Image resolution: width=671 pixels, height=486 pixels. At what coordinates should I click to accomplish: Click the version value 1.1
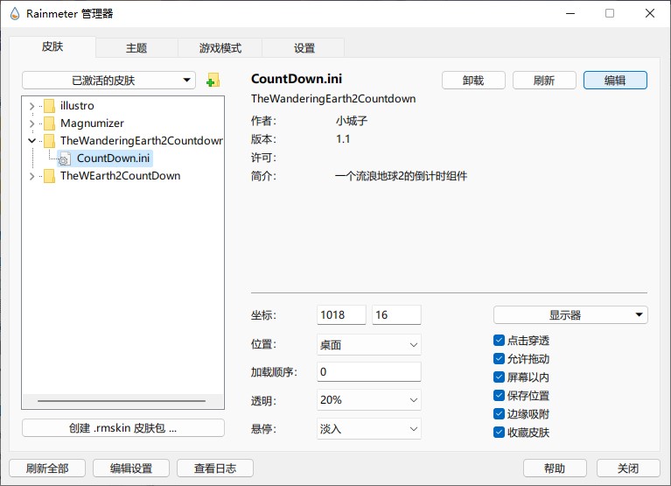coord(343,139)
